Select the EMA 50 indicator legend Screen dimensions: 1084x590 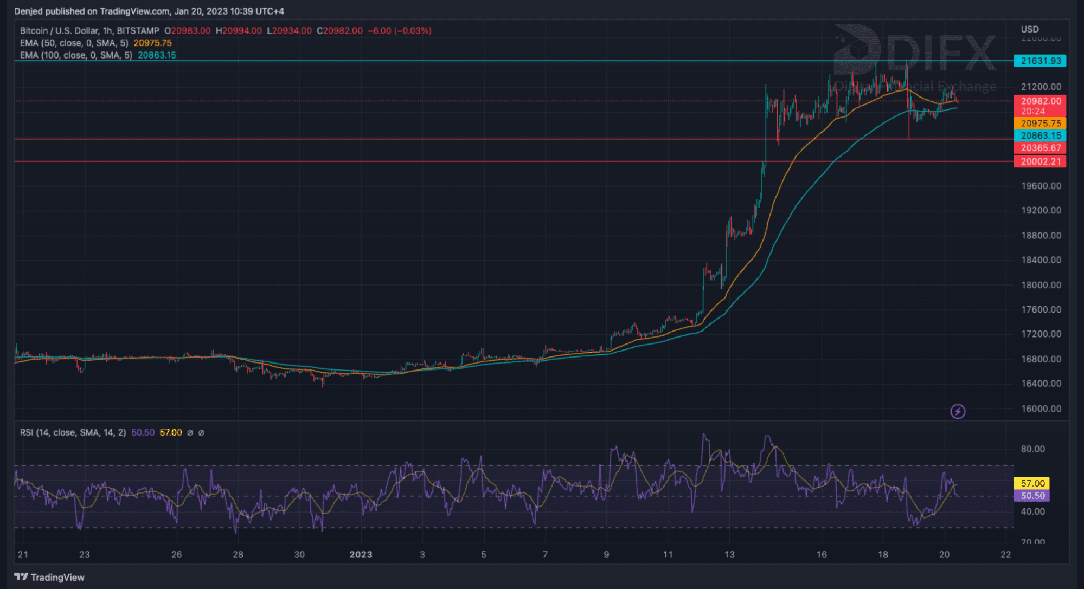74,43
